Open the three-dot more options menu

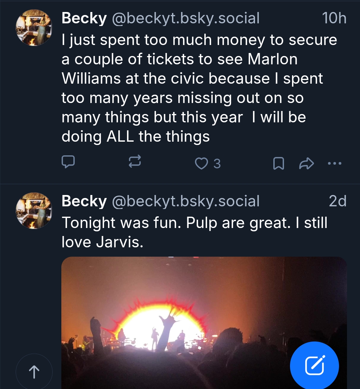[334, 163]
